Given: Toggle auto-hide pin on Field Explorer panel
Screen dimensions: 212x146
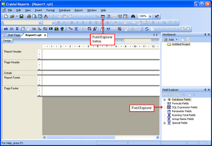Looking at the screenshot, I should tap(205, 90).
